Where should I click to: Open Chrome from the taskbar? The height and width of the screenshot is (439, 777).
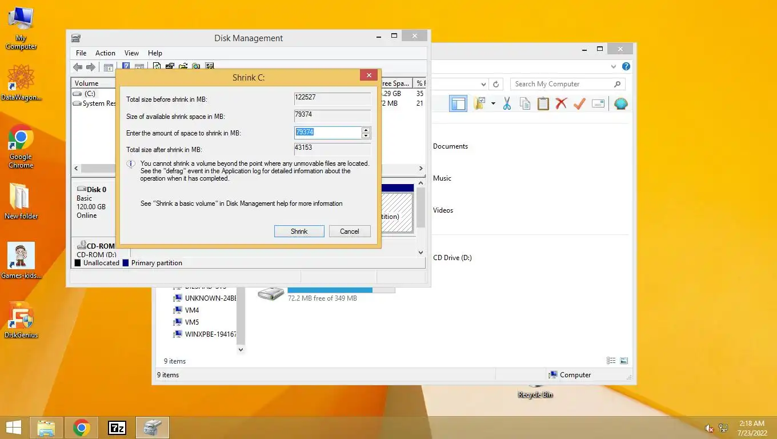82,428
